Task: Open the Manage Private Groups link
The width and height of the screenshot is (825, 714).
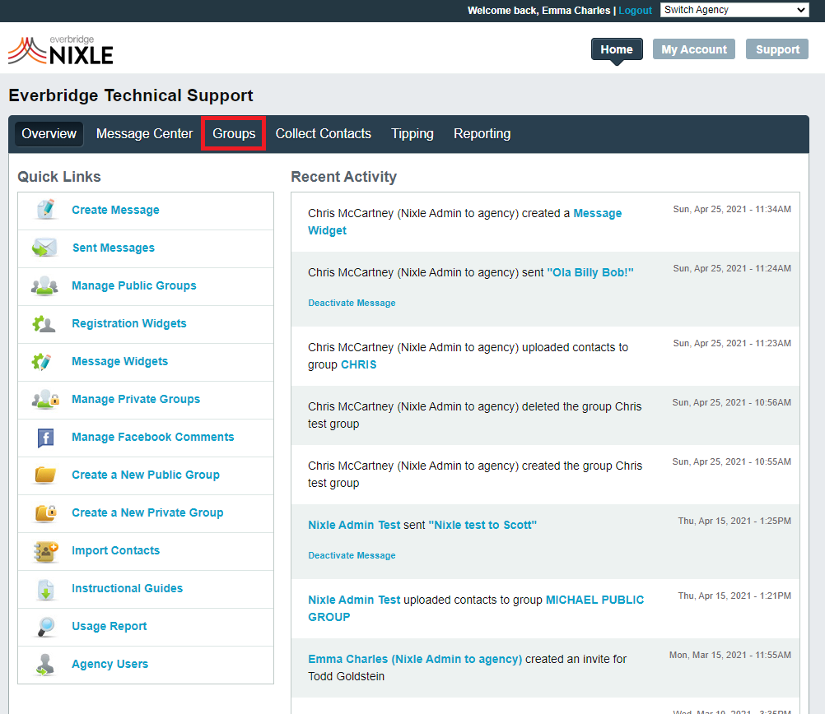Action: 136,399
